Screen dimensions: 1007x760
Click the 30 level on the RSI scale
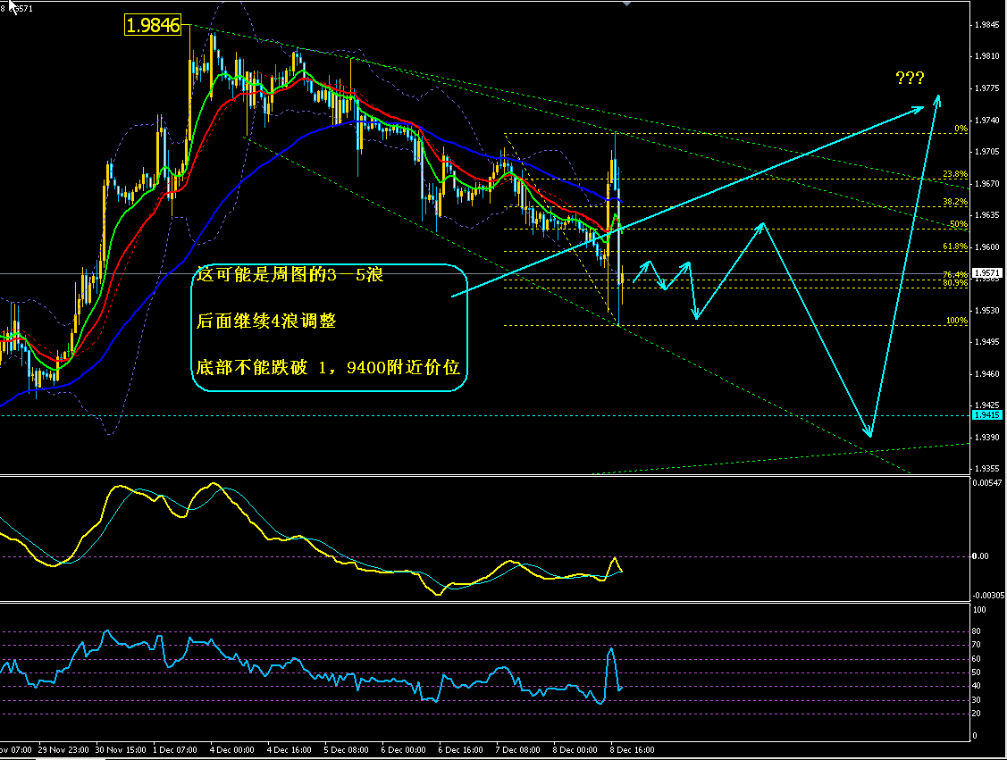pyautogui.click(x=976, y=700)
